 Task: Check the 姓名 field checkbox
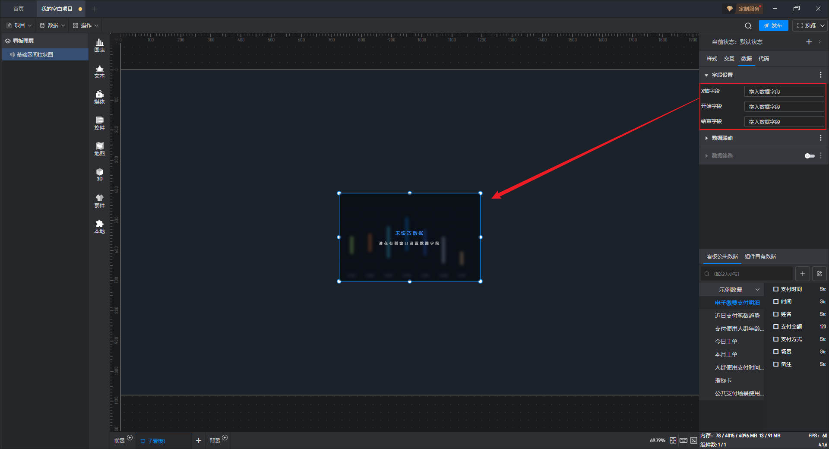776,314
